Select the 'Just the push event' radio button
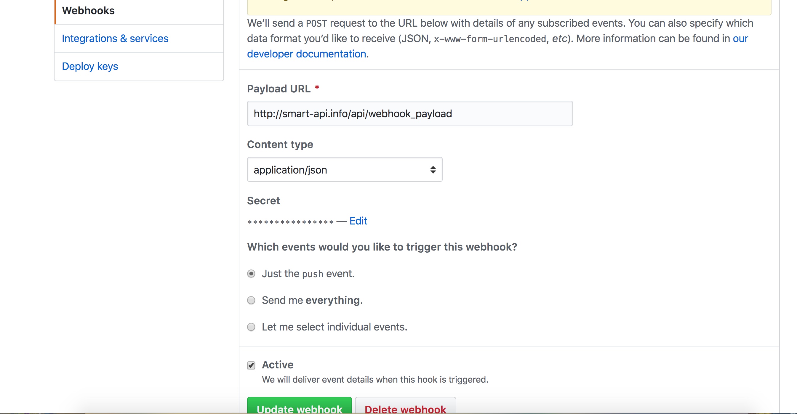This screenshot has width=797, height=414. point(251,273)
